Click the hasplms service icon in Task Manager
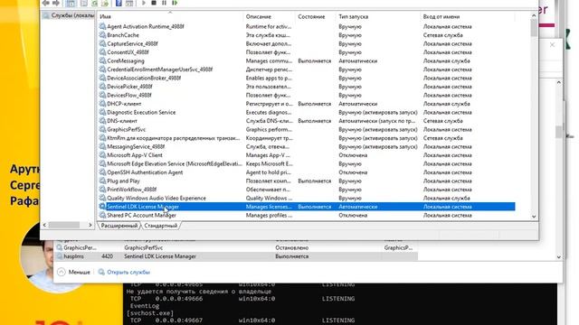 tap(60, 256)
